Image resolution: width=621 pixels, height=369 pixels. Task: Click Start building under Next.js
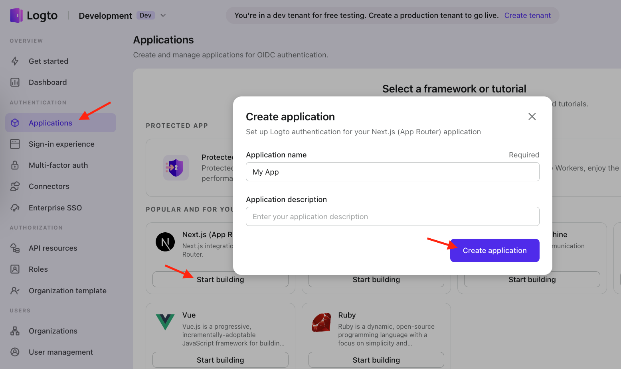tap(220, 279)
